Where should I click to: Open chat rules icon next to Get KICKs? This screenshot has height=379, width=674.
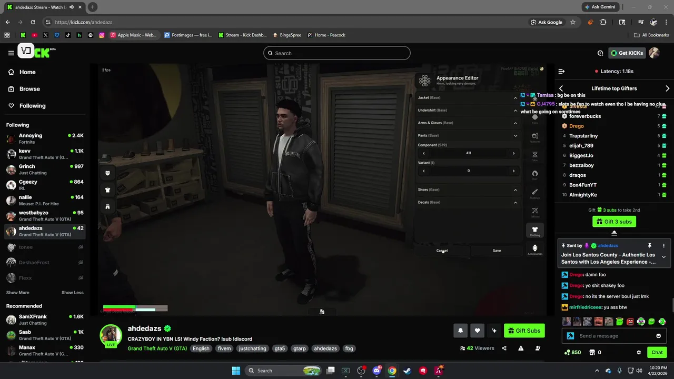(600, 53)
